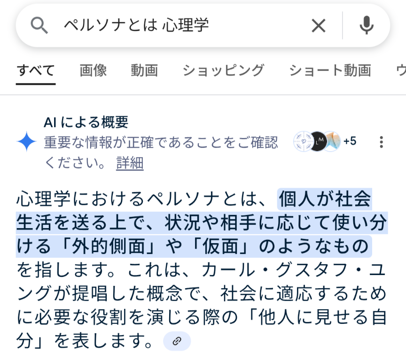The height and width of the screenshot is (359, 406).
Task: Click the blue AI sparkle icon
Action: pos(26,141)
